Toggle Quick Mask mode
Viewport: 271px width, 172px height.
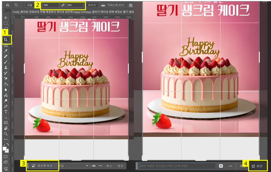tap(6, 157)
